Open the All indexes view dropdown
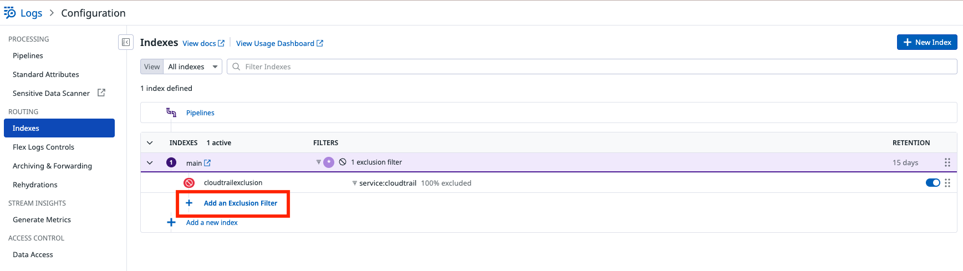The image size is (963, 271). (192, 67)
